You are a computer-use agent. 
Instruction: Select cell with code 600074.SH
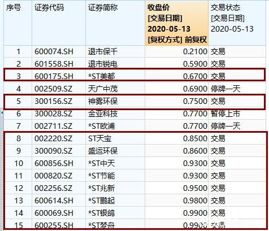54,51
